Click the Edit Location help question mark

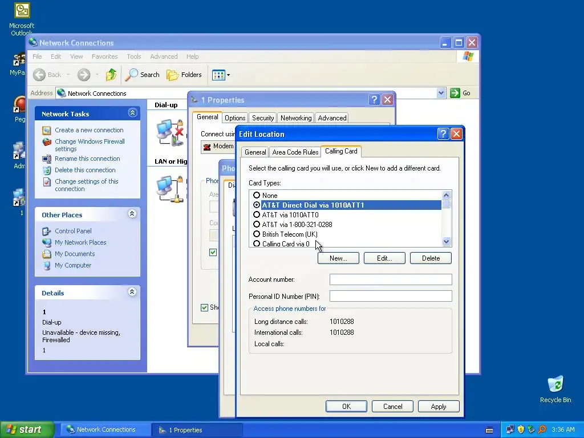point(443,133)
